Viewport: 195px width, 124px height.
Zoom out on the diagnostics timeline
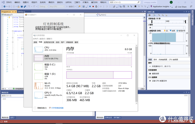163,15
